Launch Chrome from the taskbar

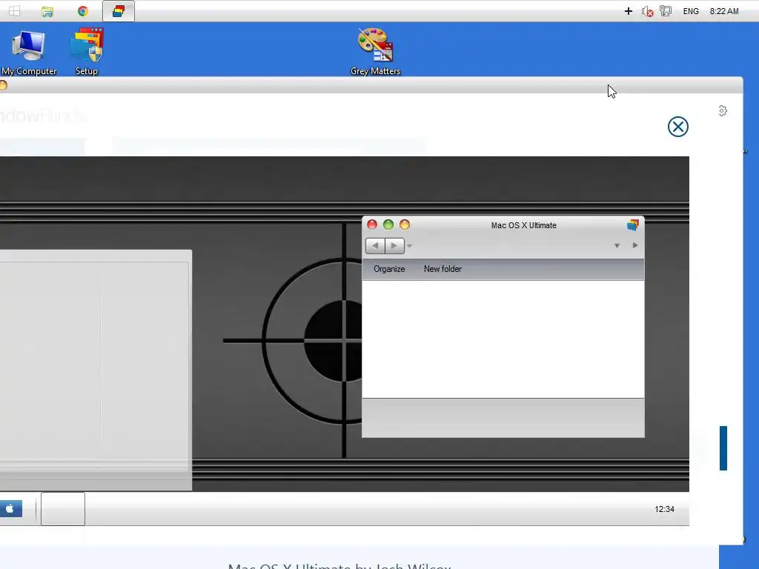point(83,11)
